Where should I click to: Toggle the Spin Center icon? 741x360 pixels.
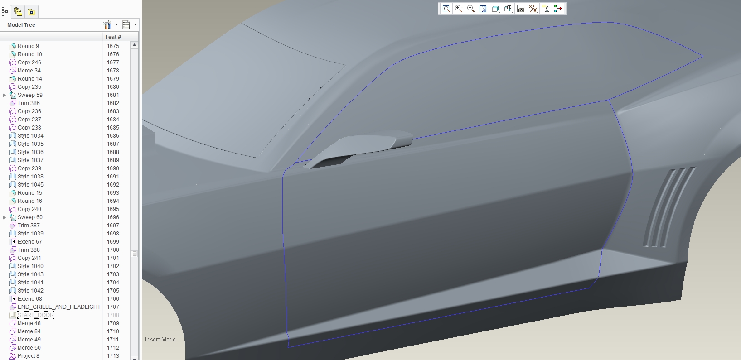pyautogui.click(x=558, y=9)
